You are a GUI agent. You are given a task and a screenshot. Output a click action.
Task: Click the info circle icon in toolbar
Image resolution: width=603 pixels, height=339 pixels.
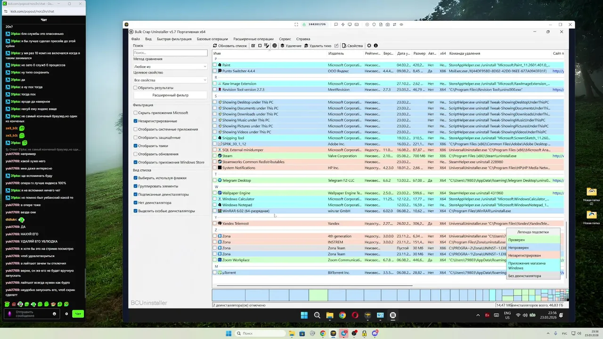[376, 46]
